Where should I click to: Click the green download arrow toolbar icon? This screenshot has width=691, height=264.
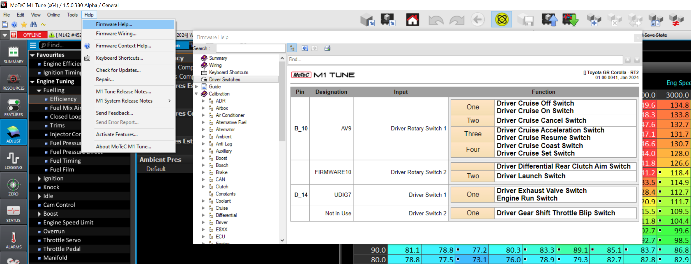tap(570, 20)
